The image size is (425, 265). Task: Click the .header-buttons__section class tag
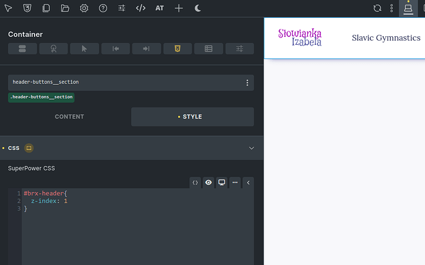pos(41,97)
